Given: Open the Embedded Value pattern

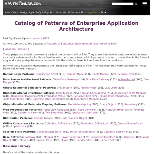Looking at the screenshot, I should 55,96.
